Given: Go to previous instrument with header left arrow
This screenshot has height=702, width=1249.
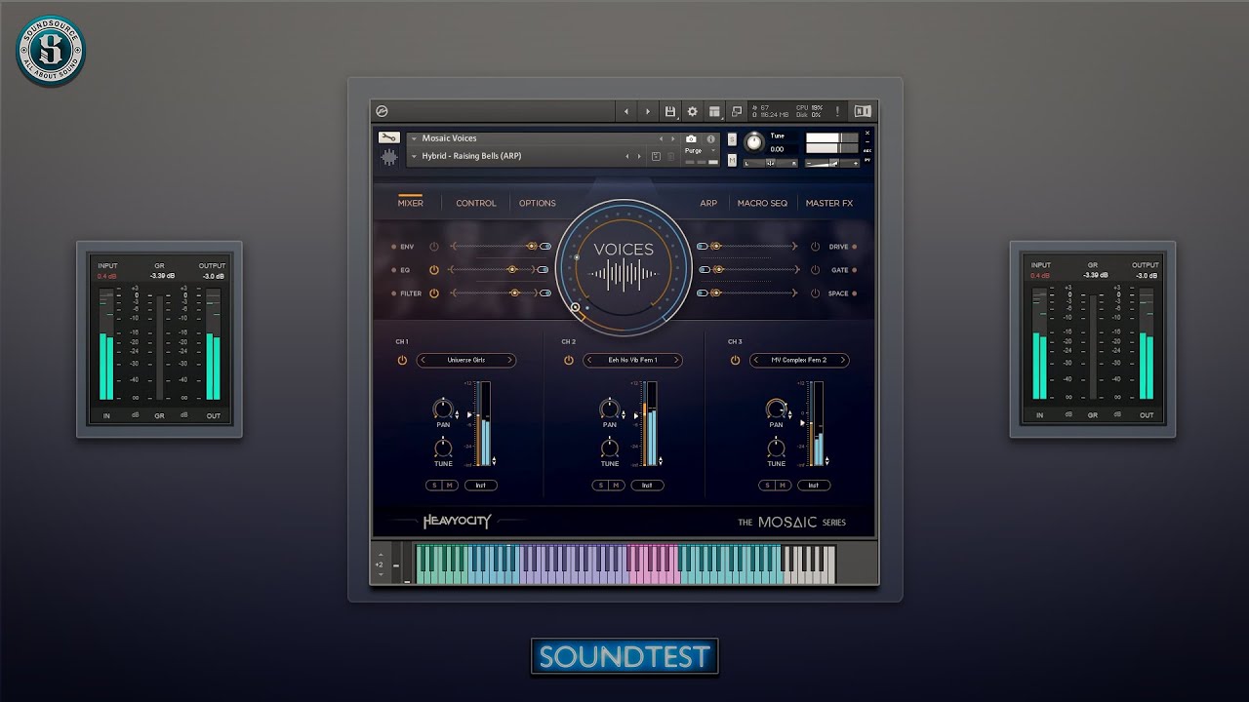Looking at the screenshot, I should (626, 111).
